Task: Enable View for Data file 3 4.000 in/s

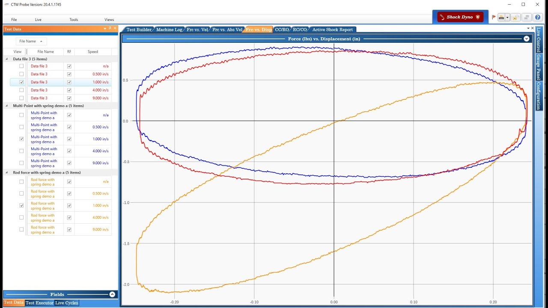Action: click(21, 90)
